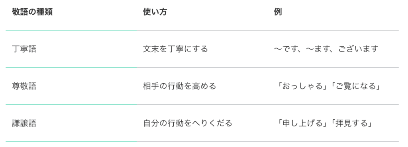Click the 例 column header
Image resolution: width=408 pixels, height=147 pixels.
click(x=278, y=12)
